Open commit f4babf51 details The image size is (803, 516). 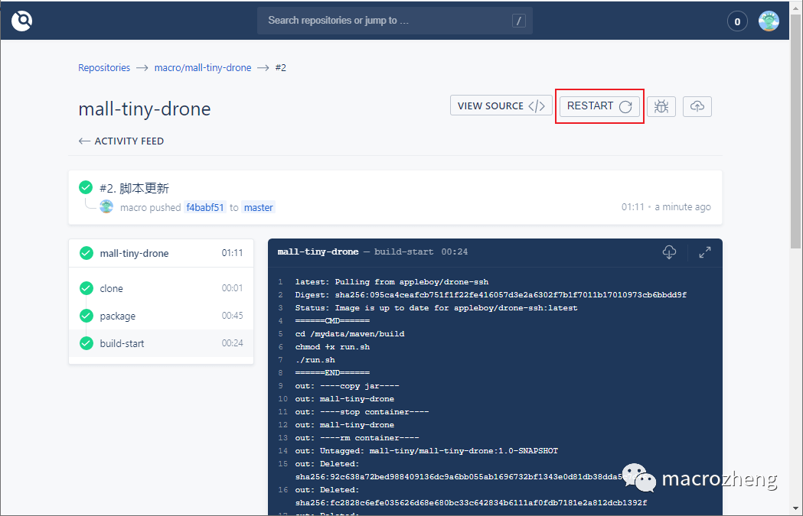pos(204,207)
